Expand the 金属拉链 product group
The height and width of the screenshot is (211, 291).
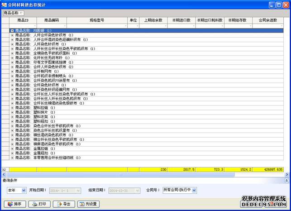pos(12,148)
